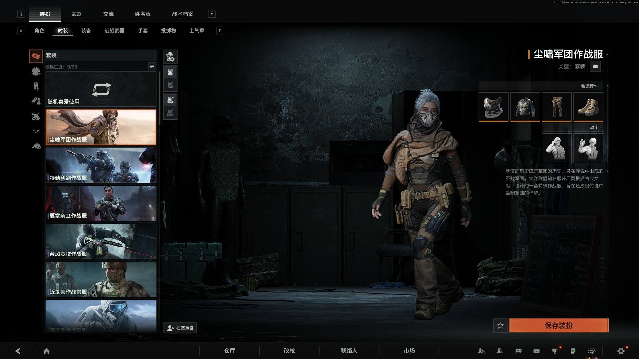Open the 战术档案 top tab
The image size is (639, 359).
click(183, 14)
